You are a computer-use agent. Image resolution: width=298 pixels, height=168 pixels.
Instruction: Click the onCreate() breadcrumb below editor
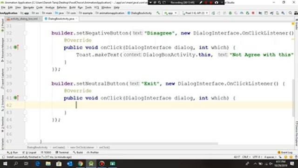pyautogui.click(x=59, y=147)
